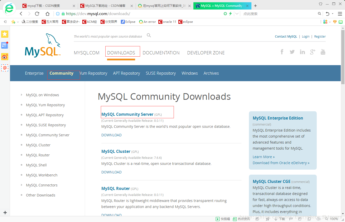
Task: Click the Contact MySQL link
Action: pos(286,37)
